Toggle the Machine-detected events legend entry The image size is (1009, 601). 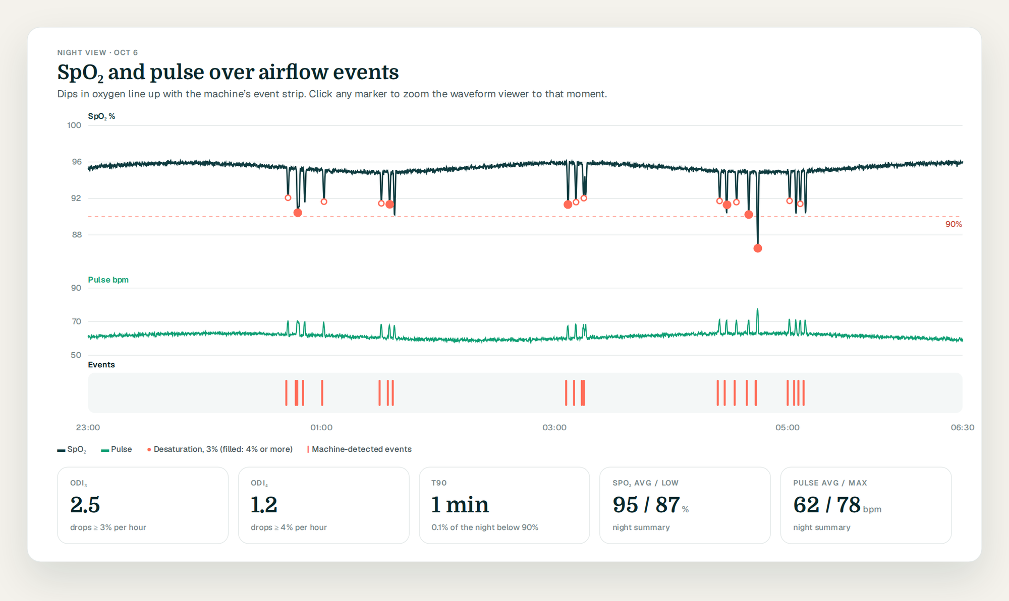pos(359,449)
